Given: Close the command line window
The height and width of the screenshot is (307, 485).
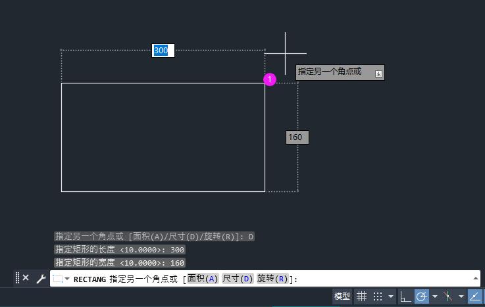Looking at the screenshot, I should [26, 278].
